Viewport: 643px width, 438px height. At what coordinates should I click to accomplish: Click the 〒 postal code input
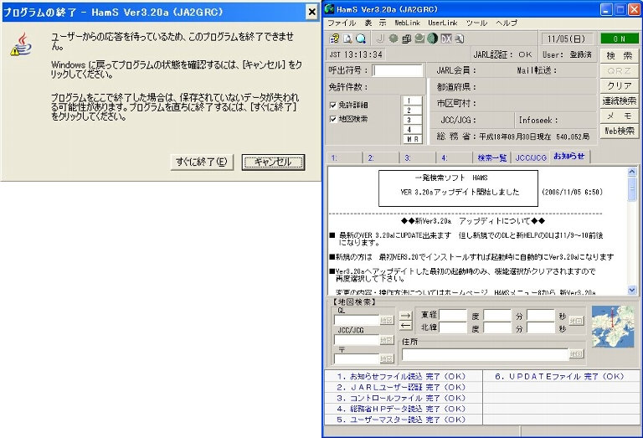click(x=357, y=359)
